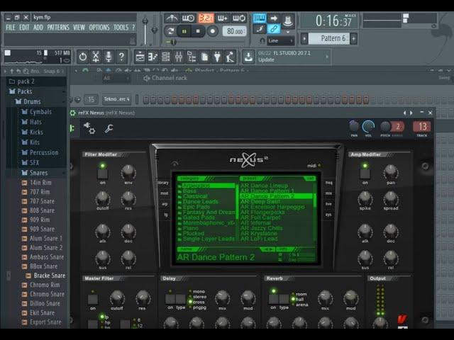The image size is (454, 340).
Task: Click the scissors cut tool icon
Action: [x=96, y=57]
